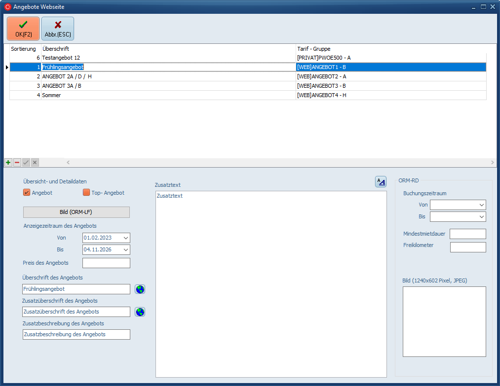Click the grey X cancel edit icon
Viewport: 500px width, 386px height.
click(x=35, y=163)
